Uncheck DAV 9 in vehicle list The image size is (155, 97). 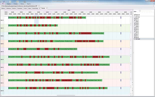click(x=135, y=28)
